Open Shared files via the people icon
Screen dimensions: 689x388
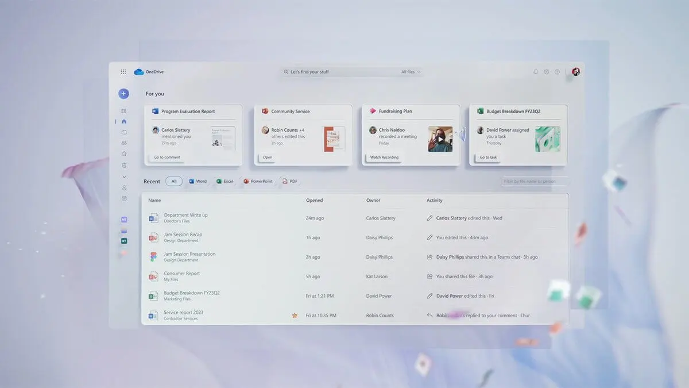click(x=123, y=142)
